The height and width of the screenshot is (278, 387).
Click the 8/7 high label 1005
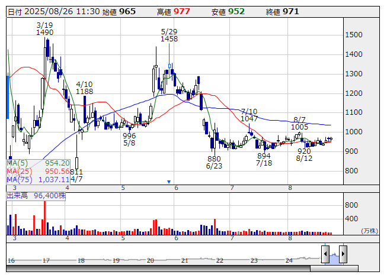(x=299, y=127)
